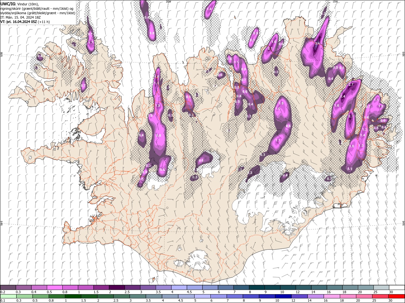Click the '0.1' label in the rain legend
The image size is (405, 303).
3,300
